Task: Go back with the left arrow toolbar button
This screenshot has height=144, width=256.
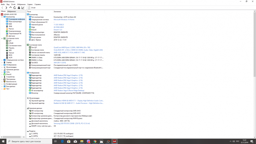Action: pos(2,8)
